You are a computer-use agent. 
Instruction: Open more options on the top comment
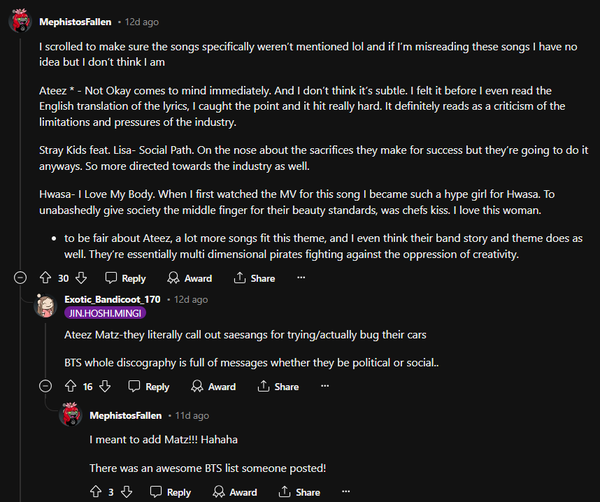click(301, 278)
